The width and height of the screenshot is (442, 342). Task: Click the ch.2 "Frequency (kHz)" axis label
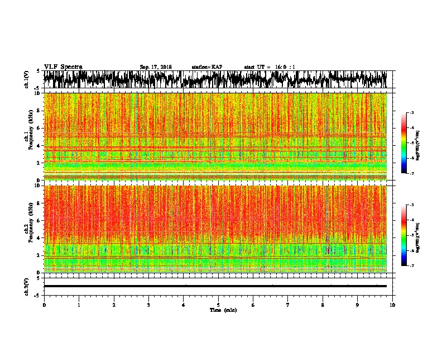coord(31,222)
